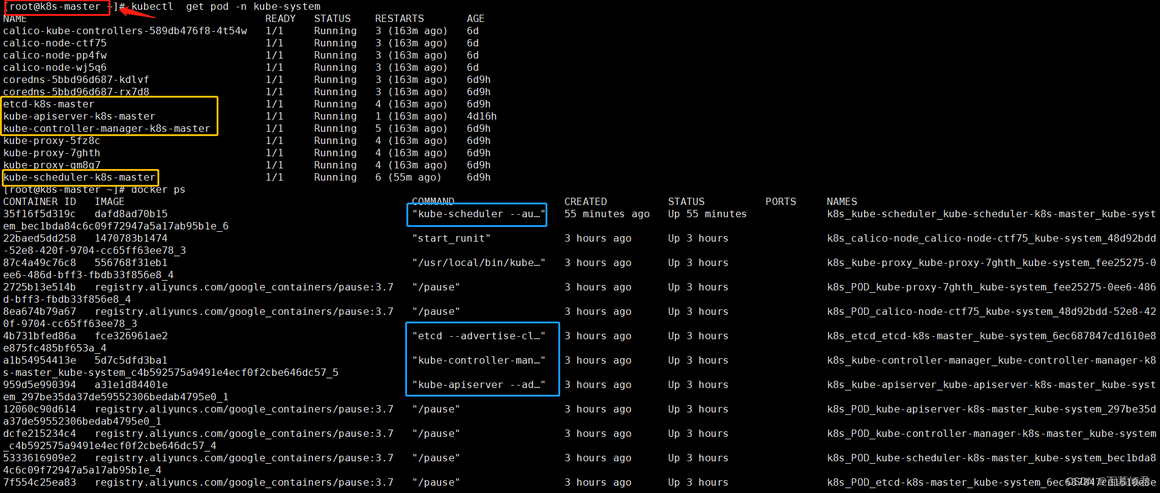Click container ID 87c4a49c76c8
Viewport: 1160px width, 493px height.
[40, 263]
